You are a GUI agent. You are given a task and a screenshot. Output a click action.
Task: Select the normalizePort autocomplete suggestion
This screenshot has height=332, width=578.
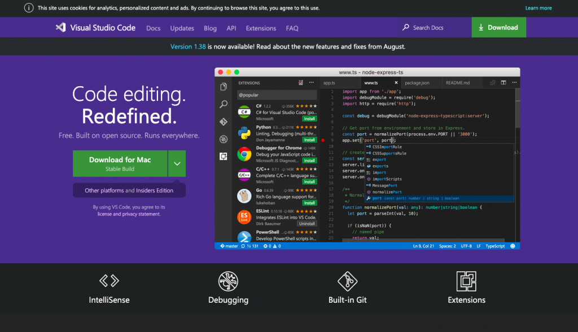point(439,192)
